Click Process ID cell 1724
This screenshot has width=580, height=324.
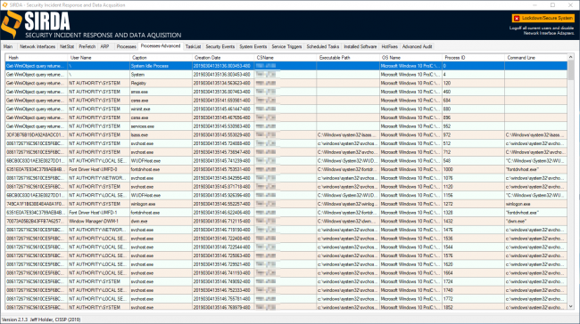coord(473,281)
